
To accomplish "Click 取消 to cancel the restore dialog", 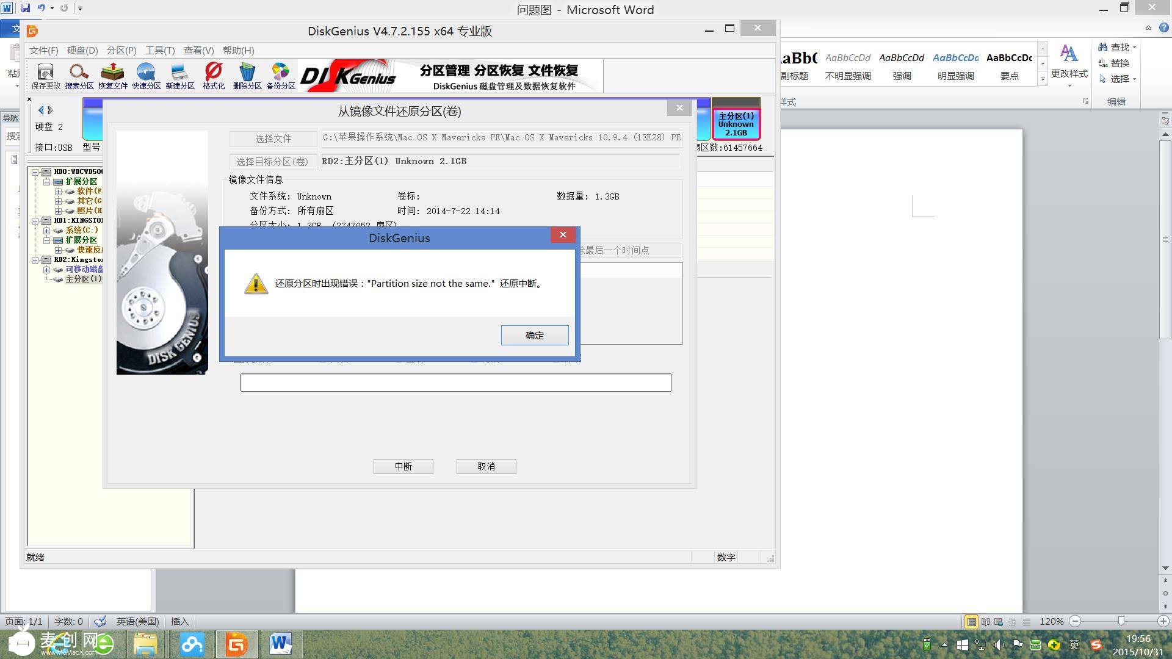I will pyautogui.click(x=486, y=466).
